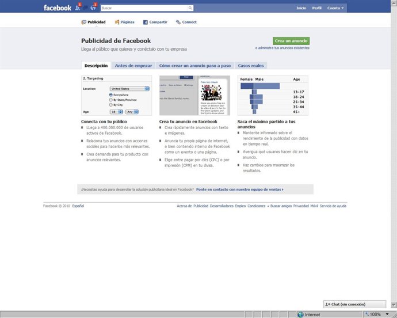Click the Crea tu anuncio en Facebook heading
This screenshot has height=318, width=397.
tap(188, 122)
